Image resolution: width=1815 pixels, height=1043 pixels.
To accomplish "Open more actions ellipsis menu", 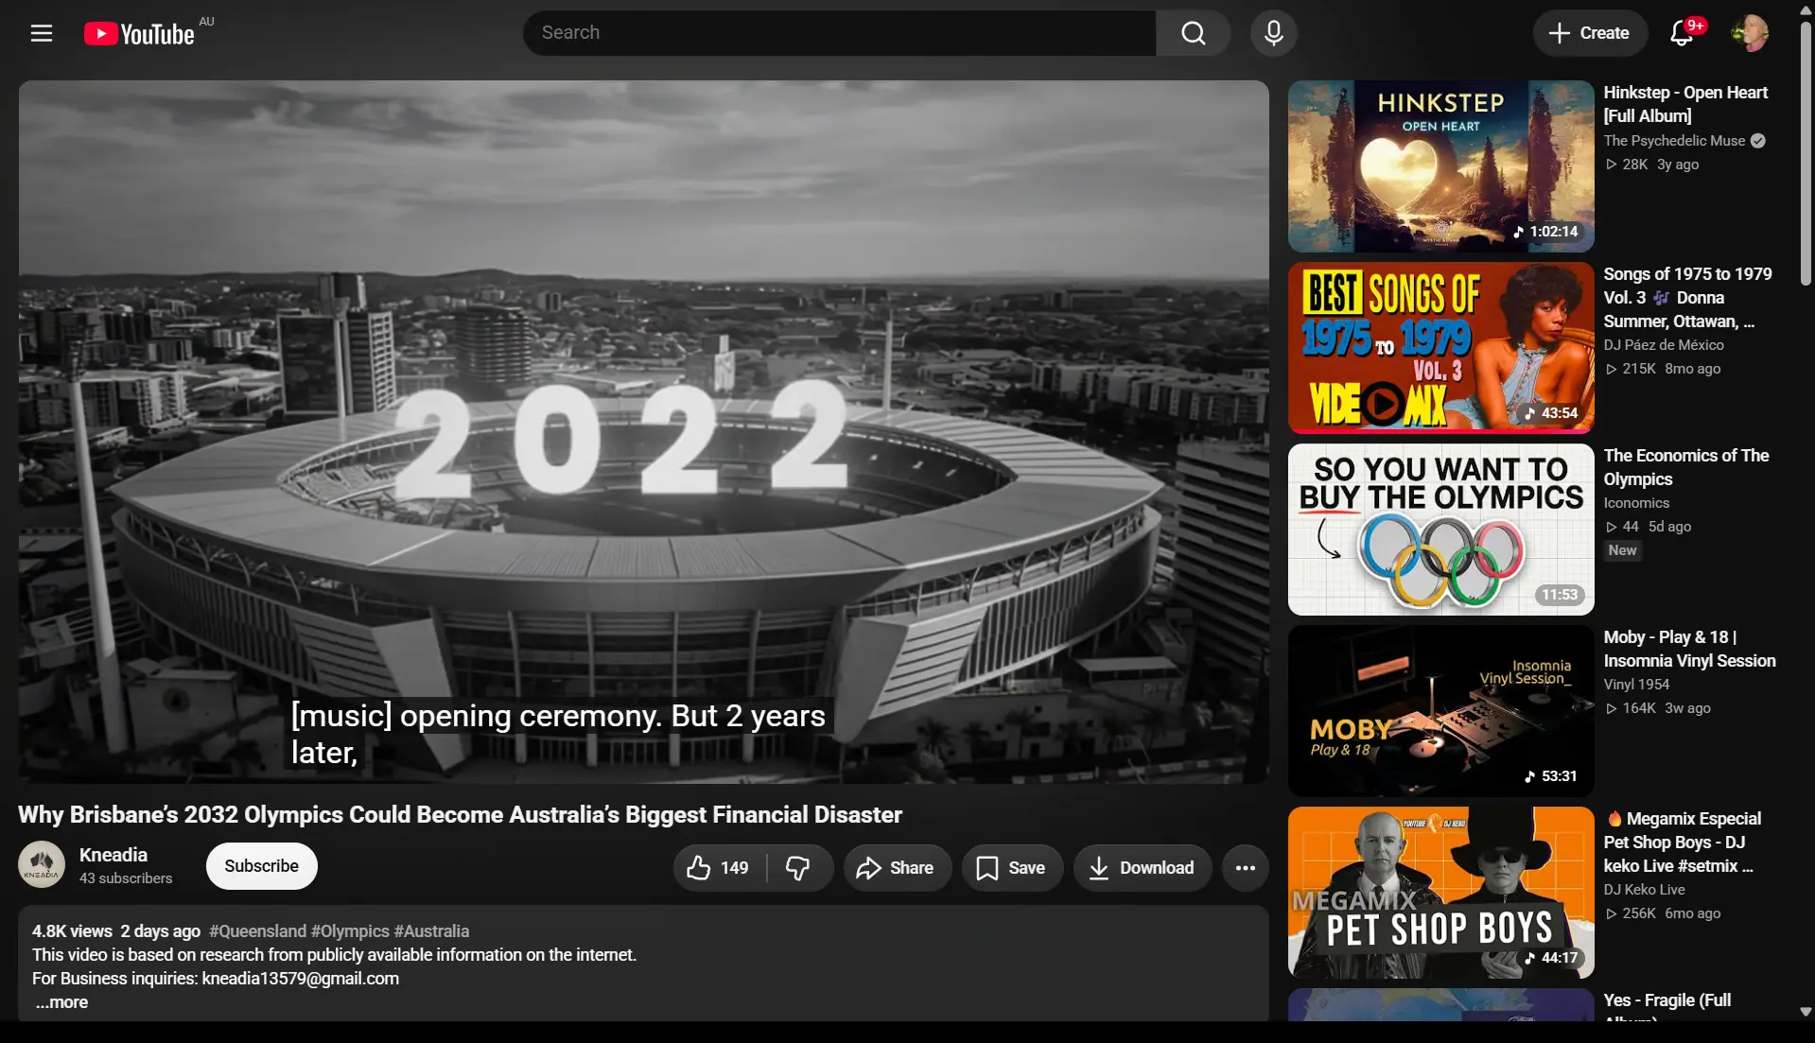I will tap(1245, 868).
